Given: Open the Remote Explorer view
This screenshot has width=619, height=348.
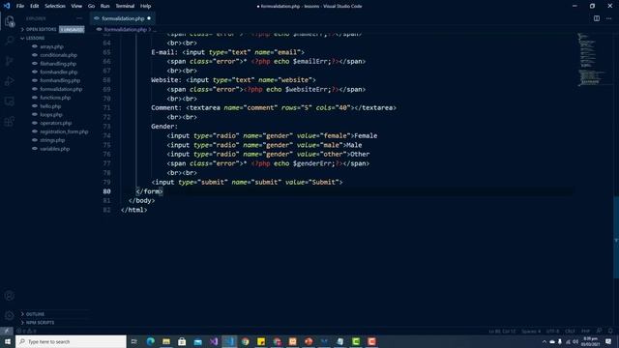Looking at the screenshot, I should pos(10,101).
